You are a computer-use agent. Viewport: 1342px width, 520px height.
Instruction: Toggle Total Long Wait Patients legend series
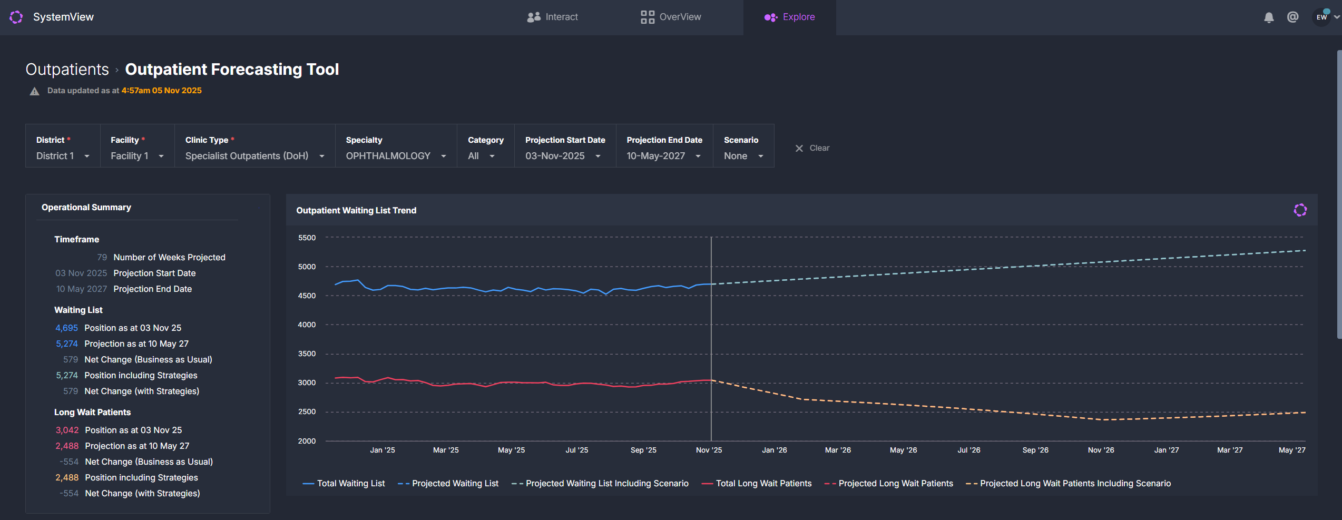click(x=757, y=484)
